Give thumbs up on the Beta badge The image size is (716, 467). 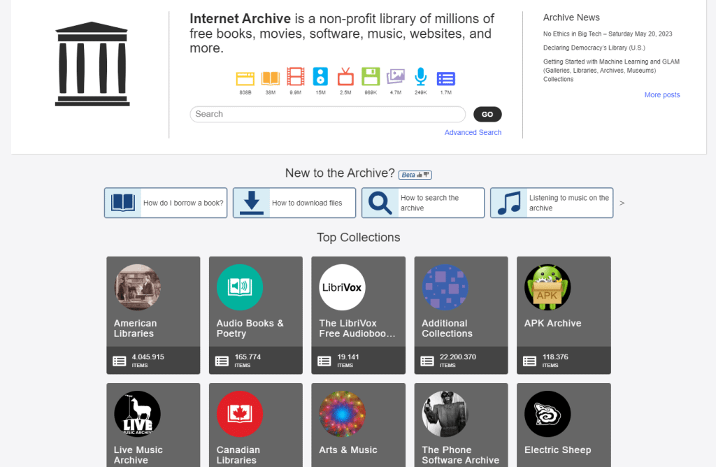[419, 175]
